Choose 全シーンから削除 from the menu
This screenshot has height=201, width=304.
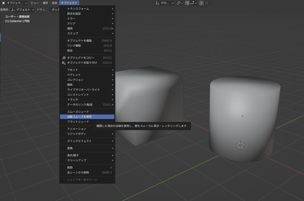pyautogui.click(x=87, y=172)
